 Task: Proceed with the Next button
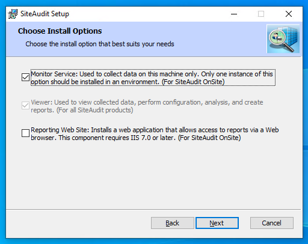[217, 223]
